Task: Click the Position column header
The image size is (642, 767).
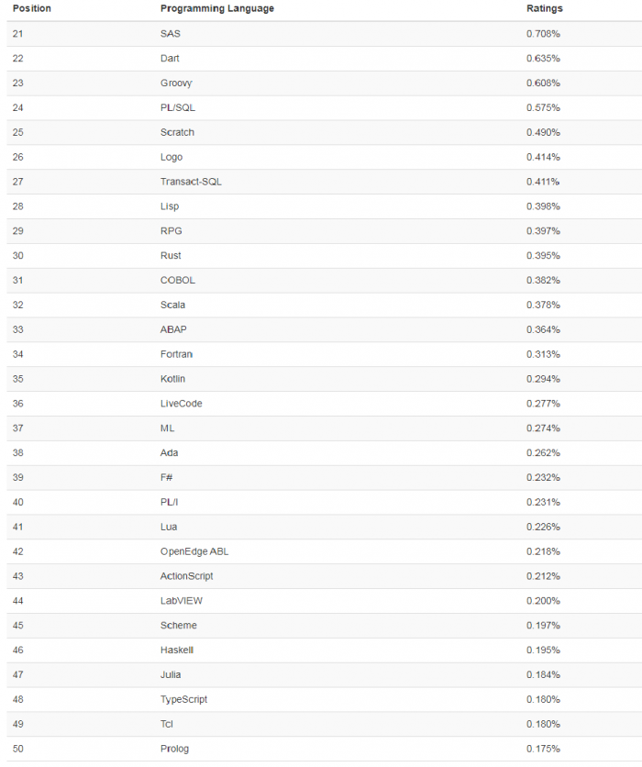Action: pyautogui.click(x=32, y=8)
